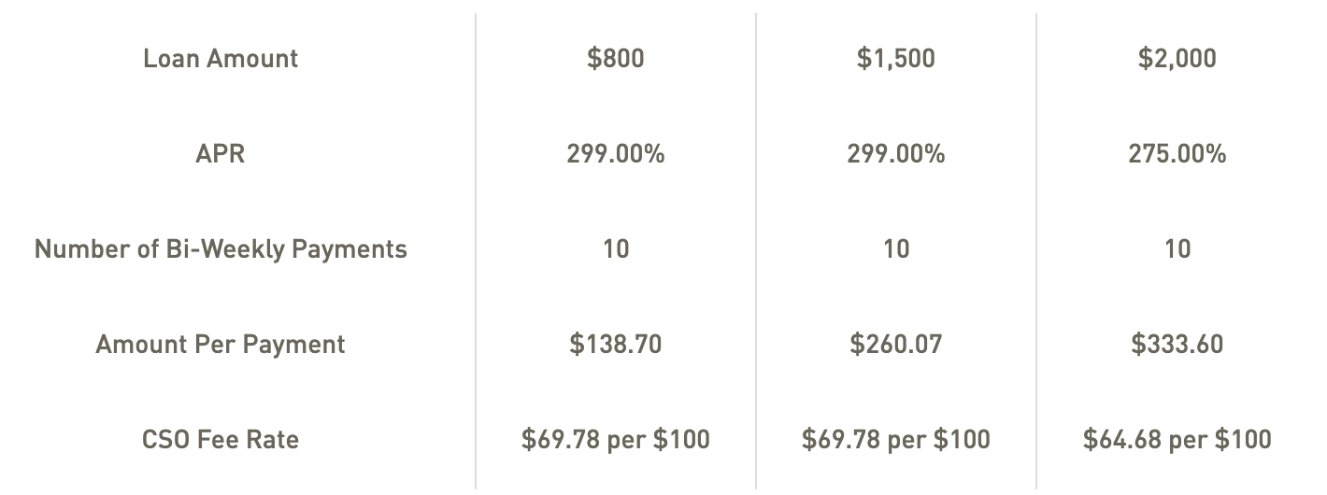Select $69.78 per $100 fee for $800 loan
The width and height of the screenshot is (1327, 495).
click(616, 440)
